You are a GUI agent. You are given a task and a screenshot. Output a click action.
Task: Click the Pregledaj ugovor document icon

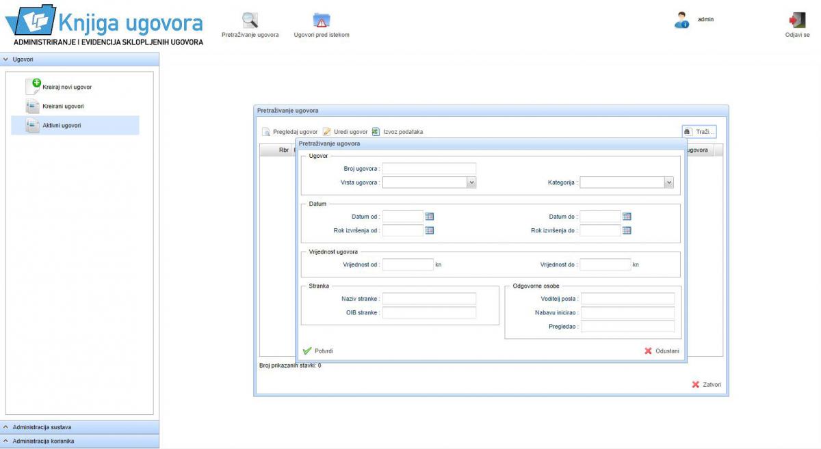[x=266, y=132]
